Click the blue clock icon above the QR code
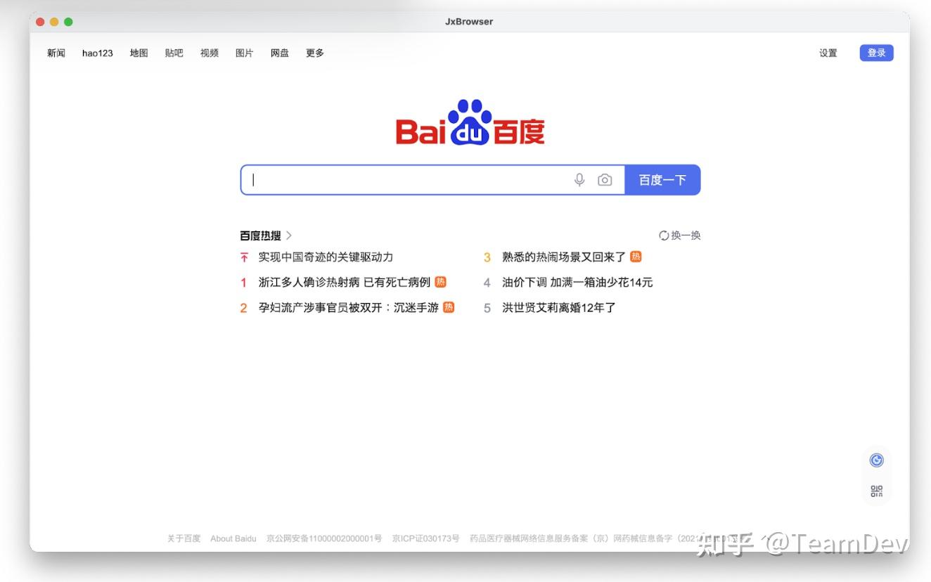Image resolution: width=931 pixels, height=582 pixels. point(876,459)
